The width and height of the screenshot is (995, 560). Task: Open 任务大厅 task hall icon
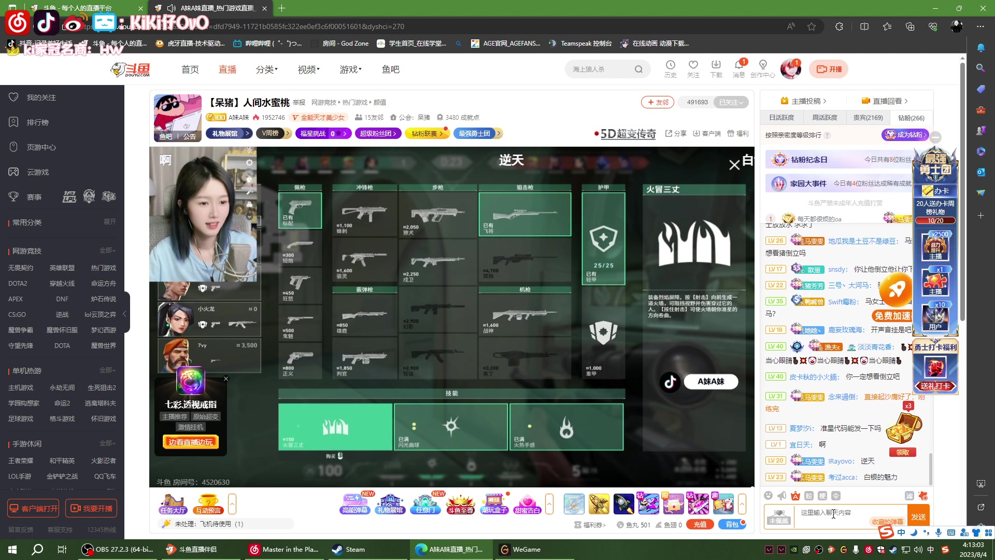[173, 503]
